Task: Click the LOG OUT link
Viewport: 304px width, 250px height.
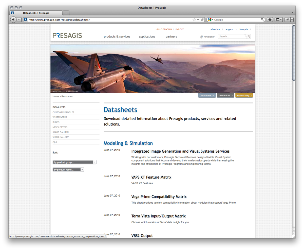Action: (x=179, y=29)
